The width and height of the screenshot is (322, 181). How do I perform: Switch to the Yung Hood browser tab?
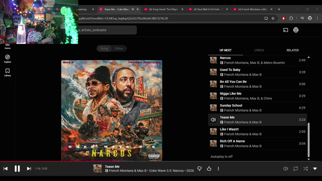point(164,9)
